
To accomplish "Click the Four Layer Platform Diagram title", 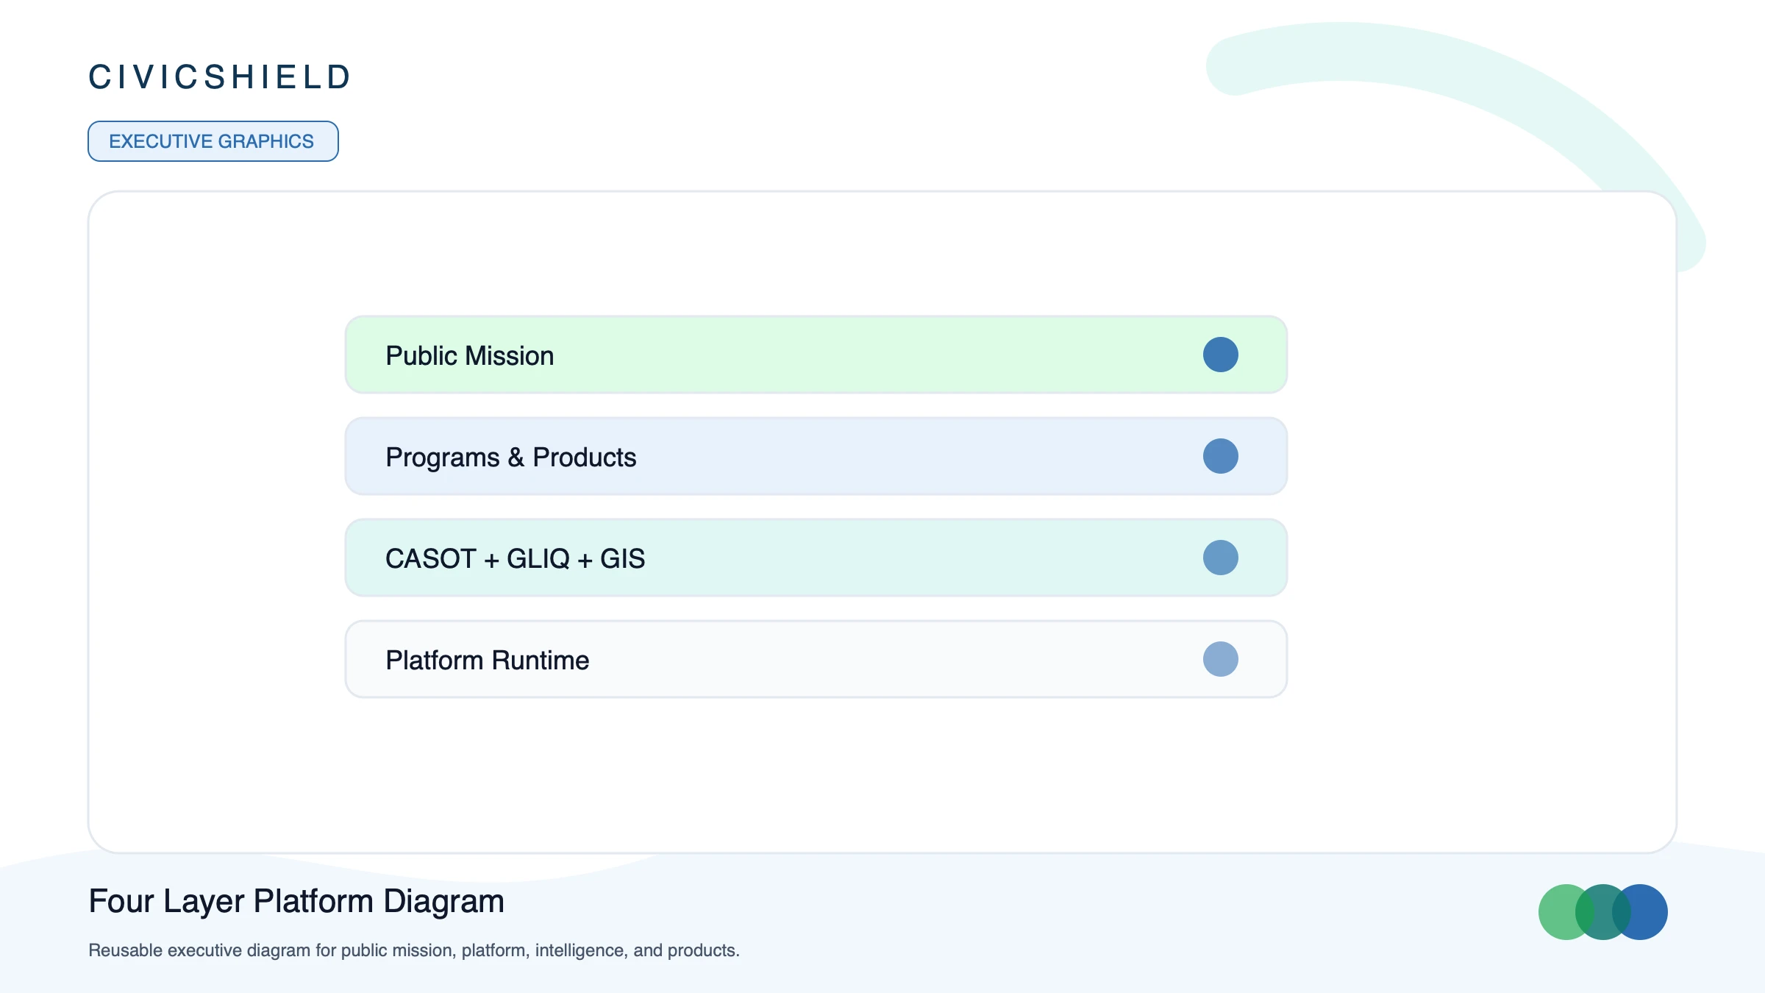I will point(296,902).
